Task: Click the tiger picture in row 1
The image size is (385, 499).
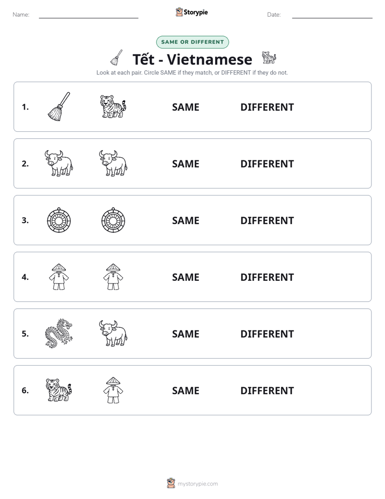Action: (x=113, y=106)
